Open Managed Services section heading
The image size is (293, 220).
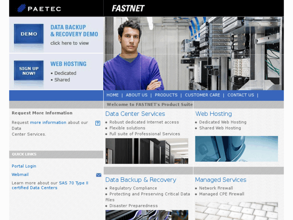click(221, 180)
